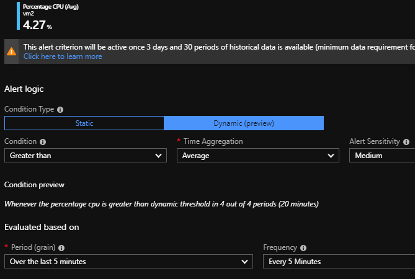Click the alert criterion warning banner message

click(218, 46)
